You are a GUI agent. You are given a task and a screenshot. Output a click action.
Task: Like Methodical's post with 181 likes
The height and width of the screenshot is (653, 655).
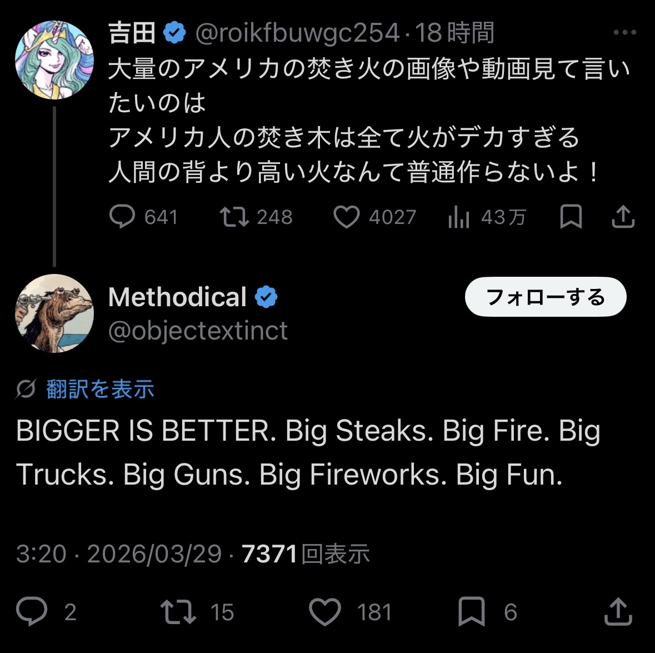(324, 611)
